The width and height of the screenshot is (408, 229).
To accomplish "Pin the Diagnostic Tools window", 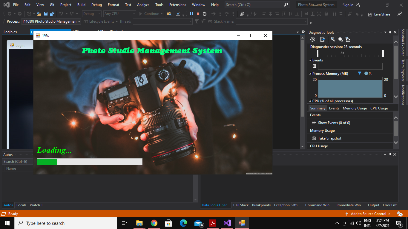I will [x=390, y=32].
